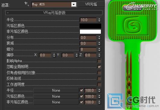Click the green key render preview
The image size is (160, 110).
pyautogui.click(x=133, y=55)
